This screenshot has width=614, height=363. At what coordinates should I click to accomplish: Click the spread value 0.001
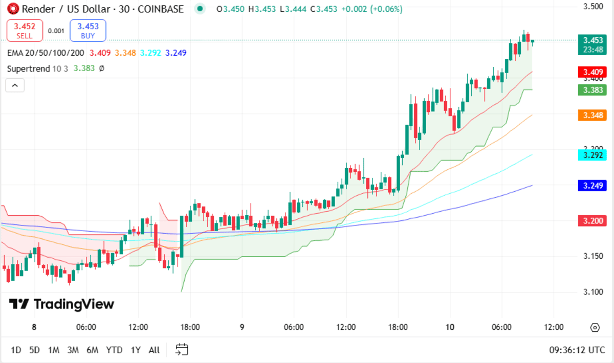[56, 31]
